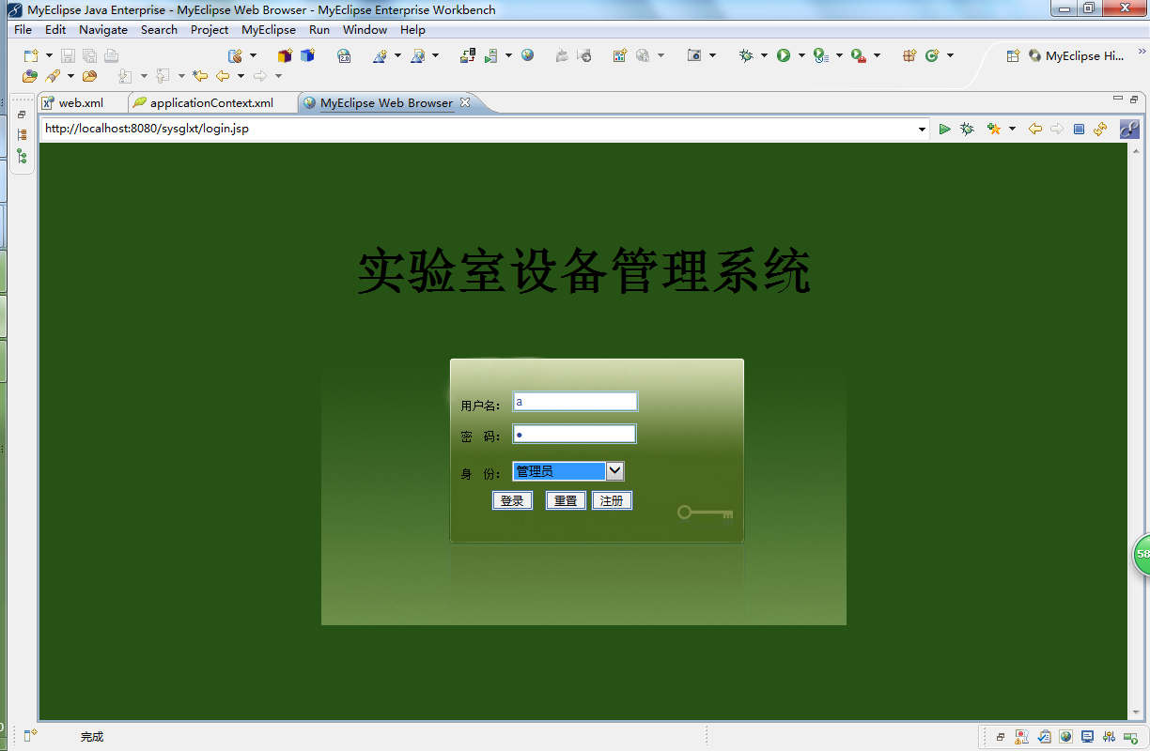Open the Navigate menu
The width and height of the screenshot is (1150, 751).
(x=103, y=30)
